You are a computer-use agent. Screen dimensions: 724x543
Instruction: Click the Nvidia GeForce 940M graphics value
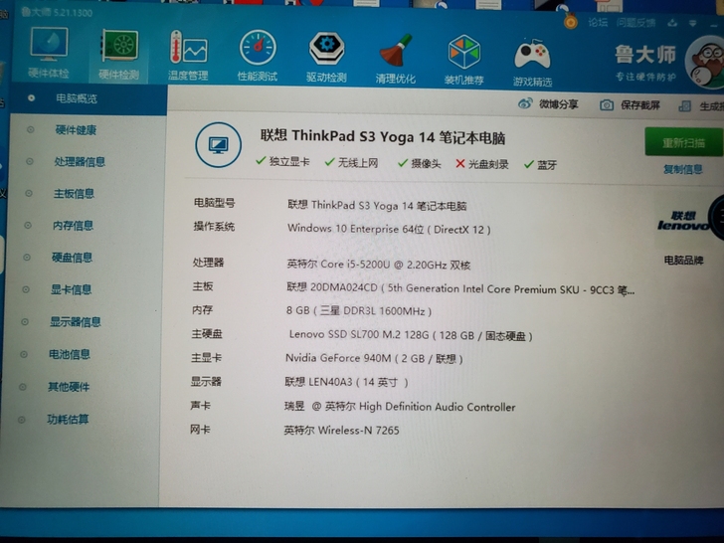[374, 358]
